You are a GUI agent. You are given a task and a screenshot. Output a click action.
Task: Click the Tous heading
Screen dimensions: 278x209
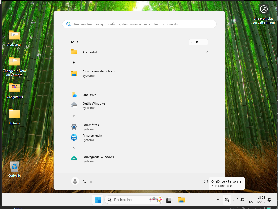coord(74,42)
